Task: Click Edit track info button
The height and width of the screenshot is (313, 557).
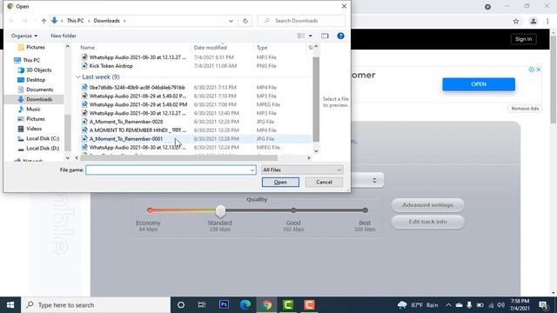Action: click(x=427, y=222)
